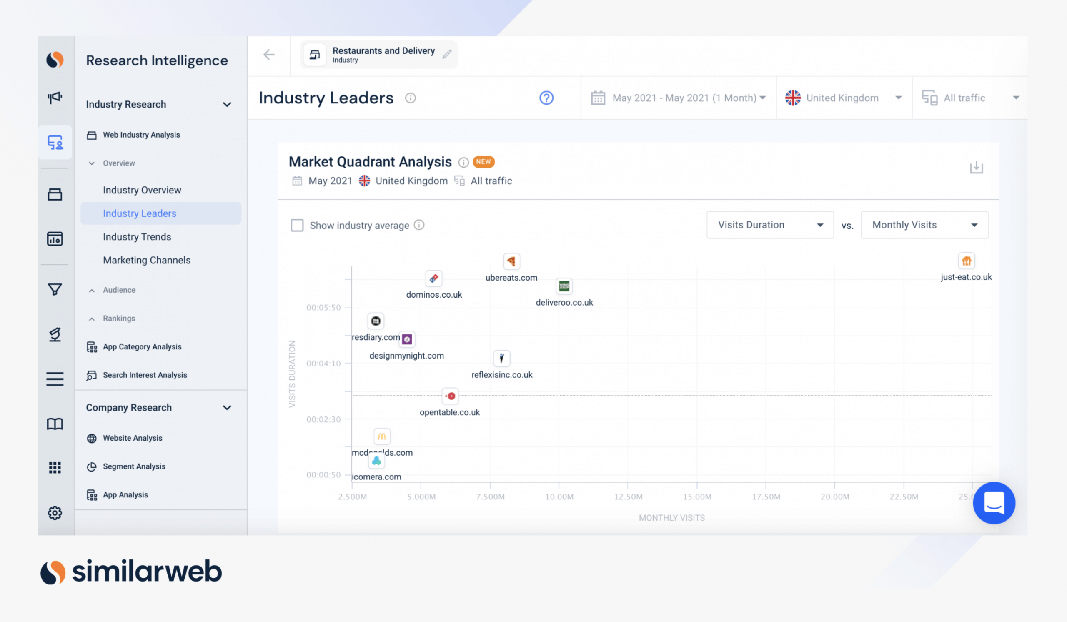Select the Research Intelligence rail icon
The height and width of the screenshot is (622, 1067).
55,142
